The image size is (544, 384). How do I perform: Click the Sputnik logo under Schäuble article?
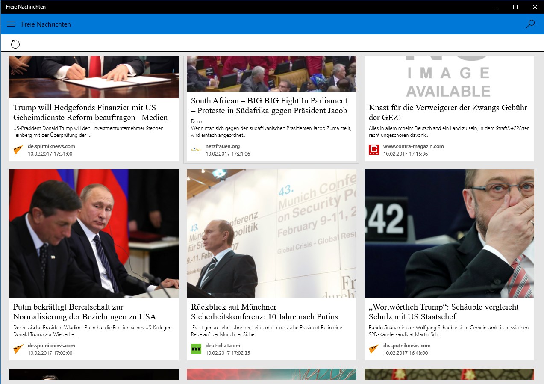(374, 349)
